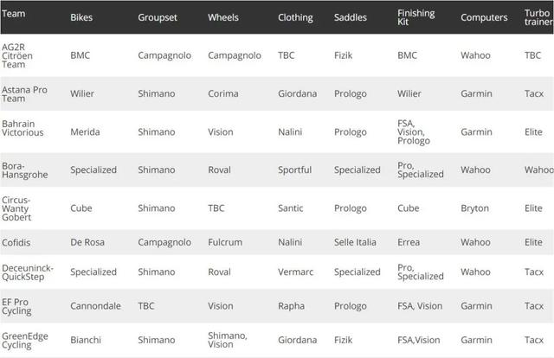Select the Wheels column header

223,17
